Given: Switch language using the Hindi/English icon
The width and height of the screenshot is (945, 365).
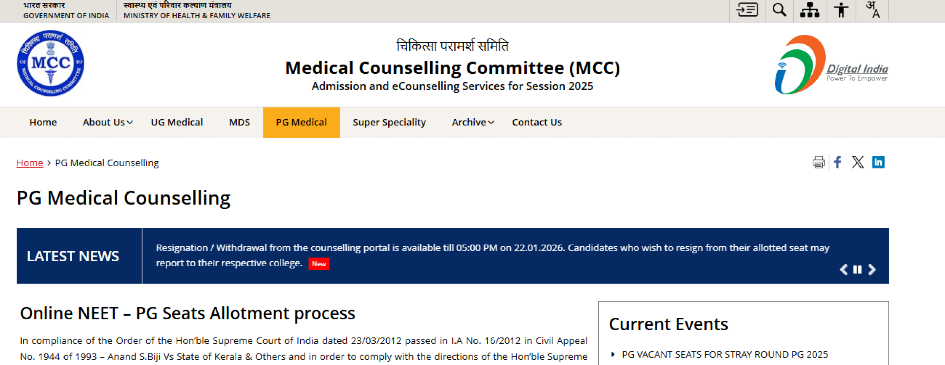Looking at the screenshot, I should 873,10.
